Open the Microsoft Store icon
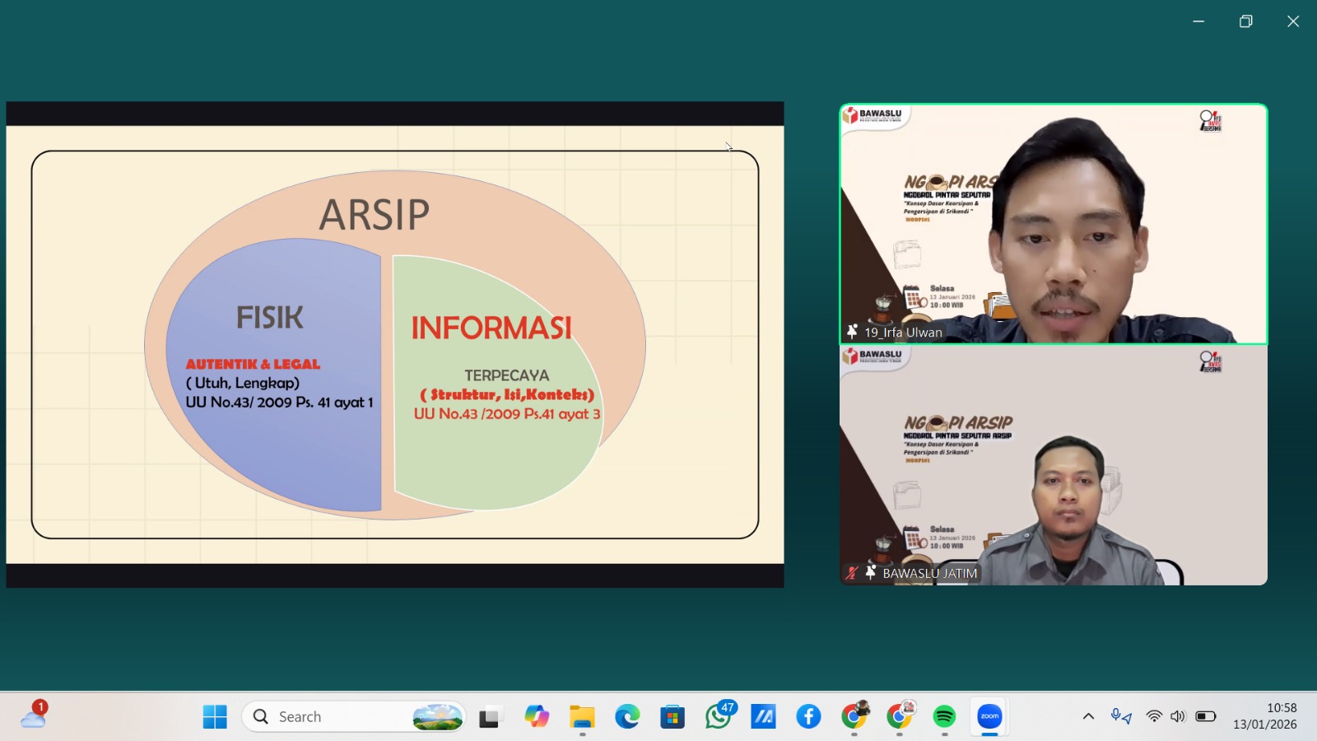 tap(672, 716)
